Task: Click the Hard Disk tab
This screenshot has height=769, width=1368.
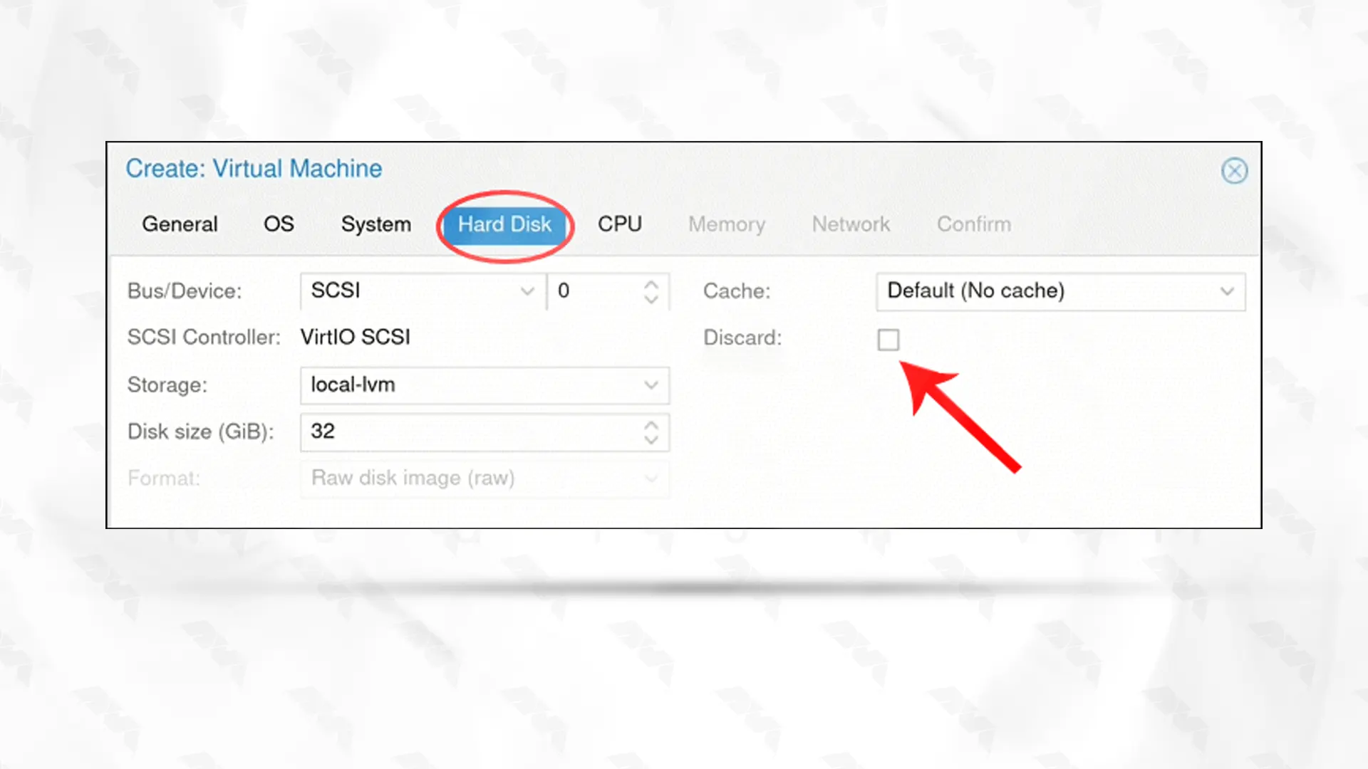Action: coord(505,224)
